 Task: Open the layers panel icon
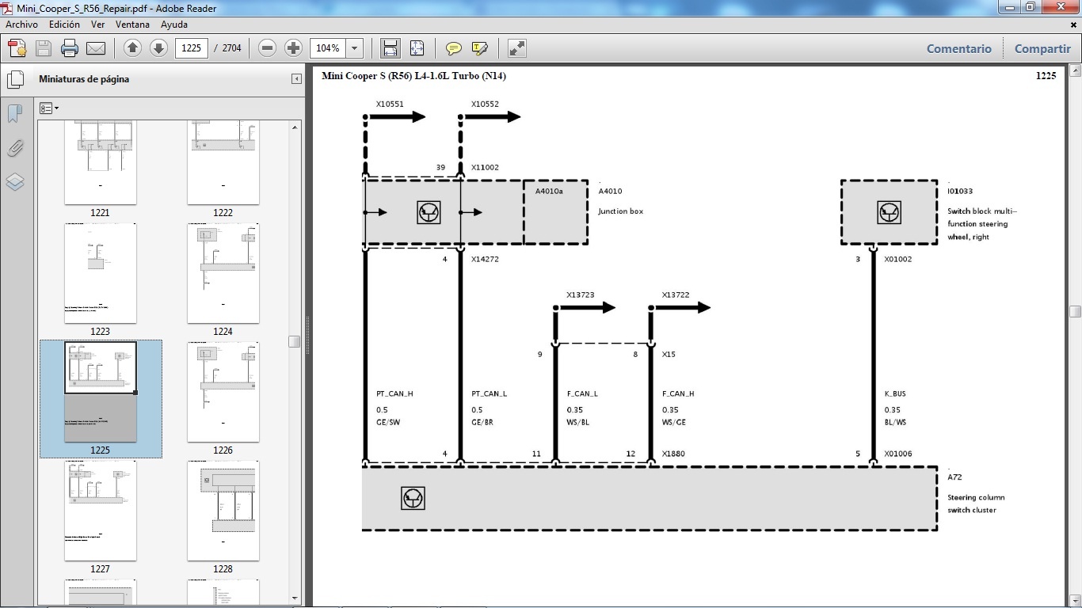[x=15, y=182]
